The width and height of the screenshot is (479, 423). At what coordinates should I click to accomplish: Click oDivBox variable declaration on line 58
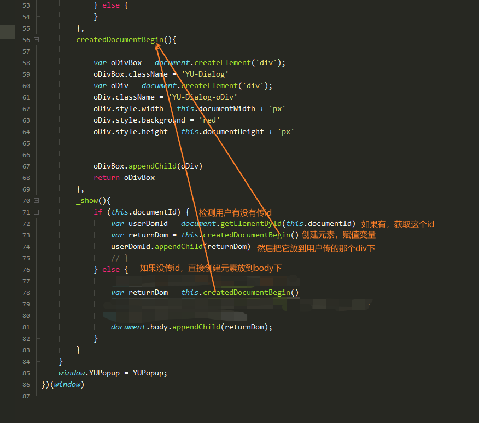pyautogui.click(x=126, y=63)
